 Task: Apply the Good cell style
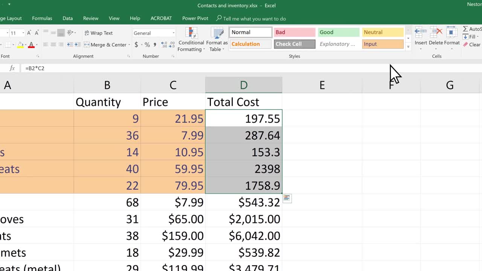pos(339,32)
